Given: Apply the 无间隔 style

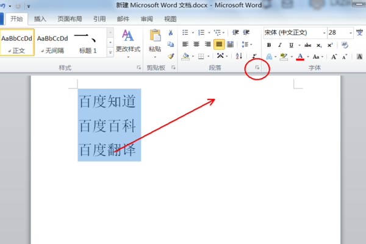Looking at the screenshot, I should coord(52,43).
